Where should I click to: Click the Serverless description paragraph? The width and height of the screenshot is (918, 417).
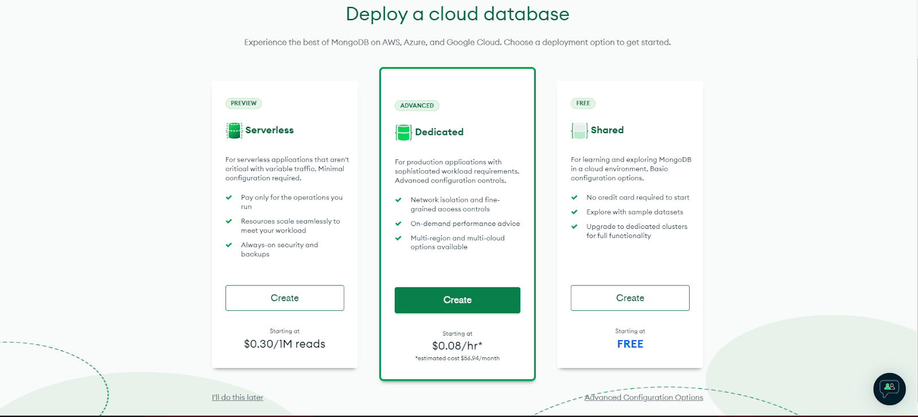[x=287, y=169]
